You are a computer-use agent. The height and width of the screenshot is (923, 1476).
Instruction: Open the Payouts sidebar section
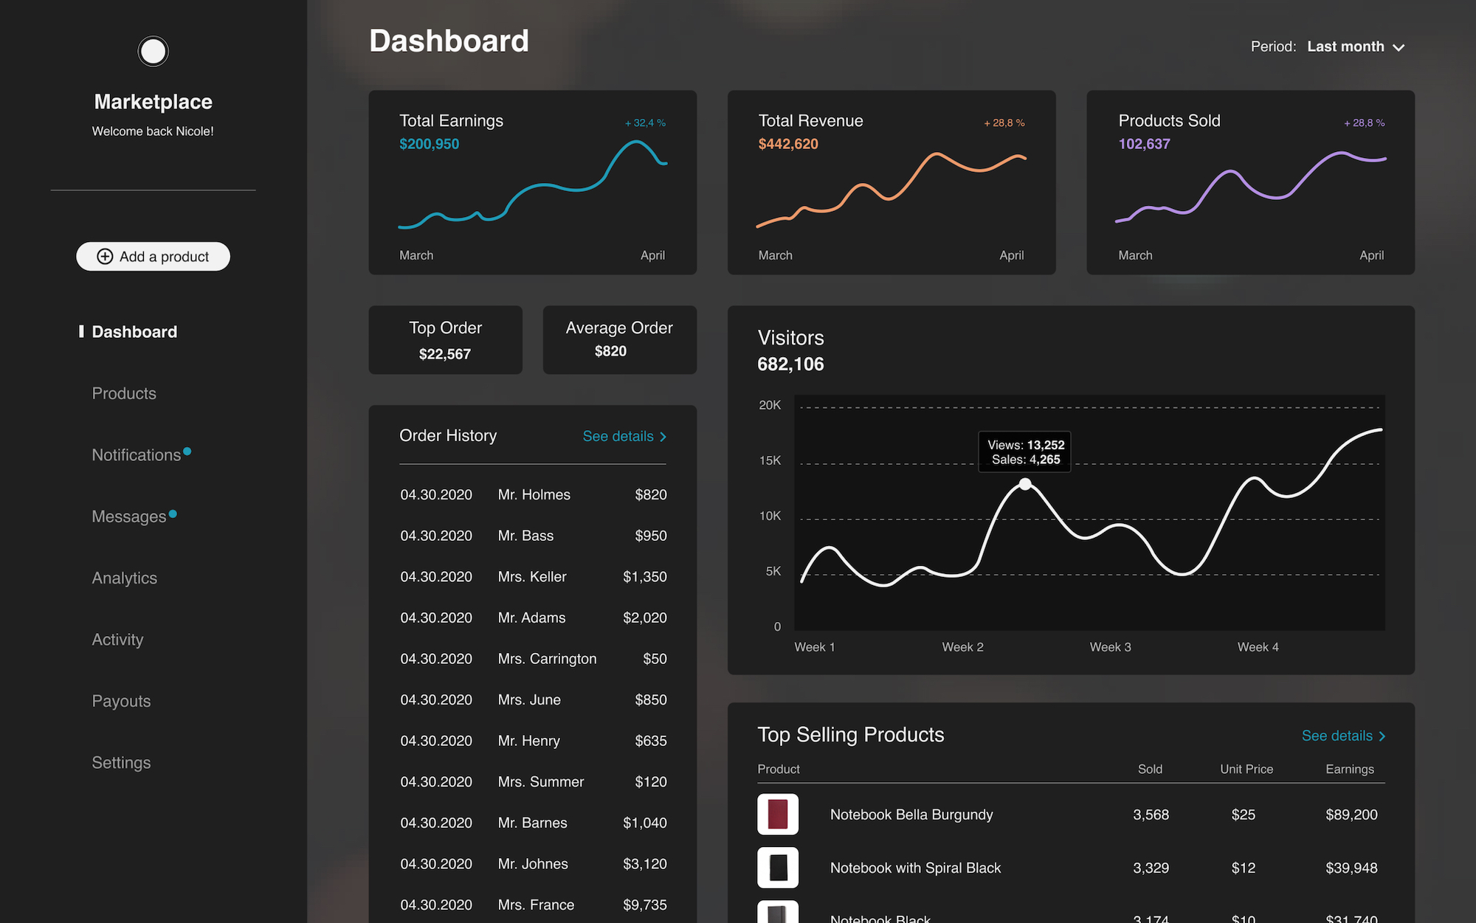point(121,701)
